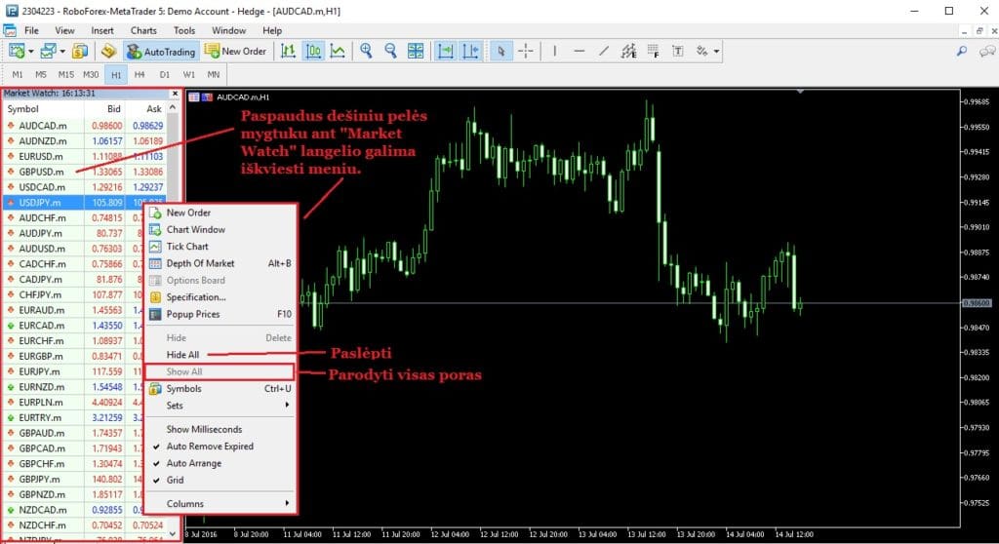Open the Charts menu
Screen dimensions: 999x544
click(143, 30)
